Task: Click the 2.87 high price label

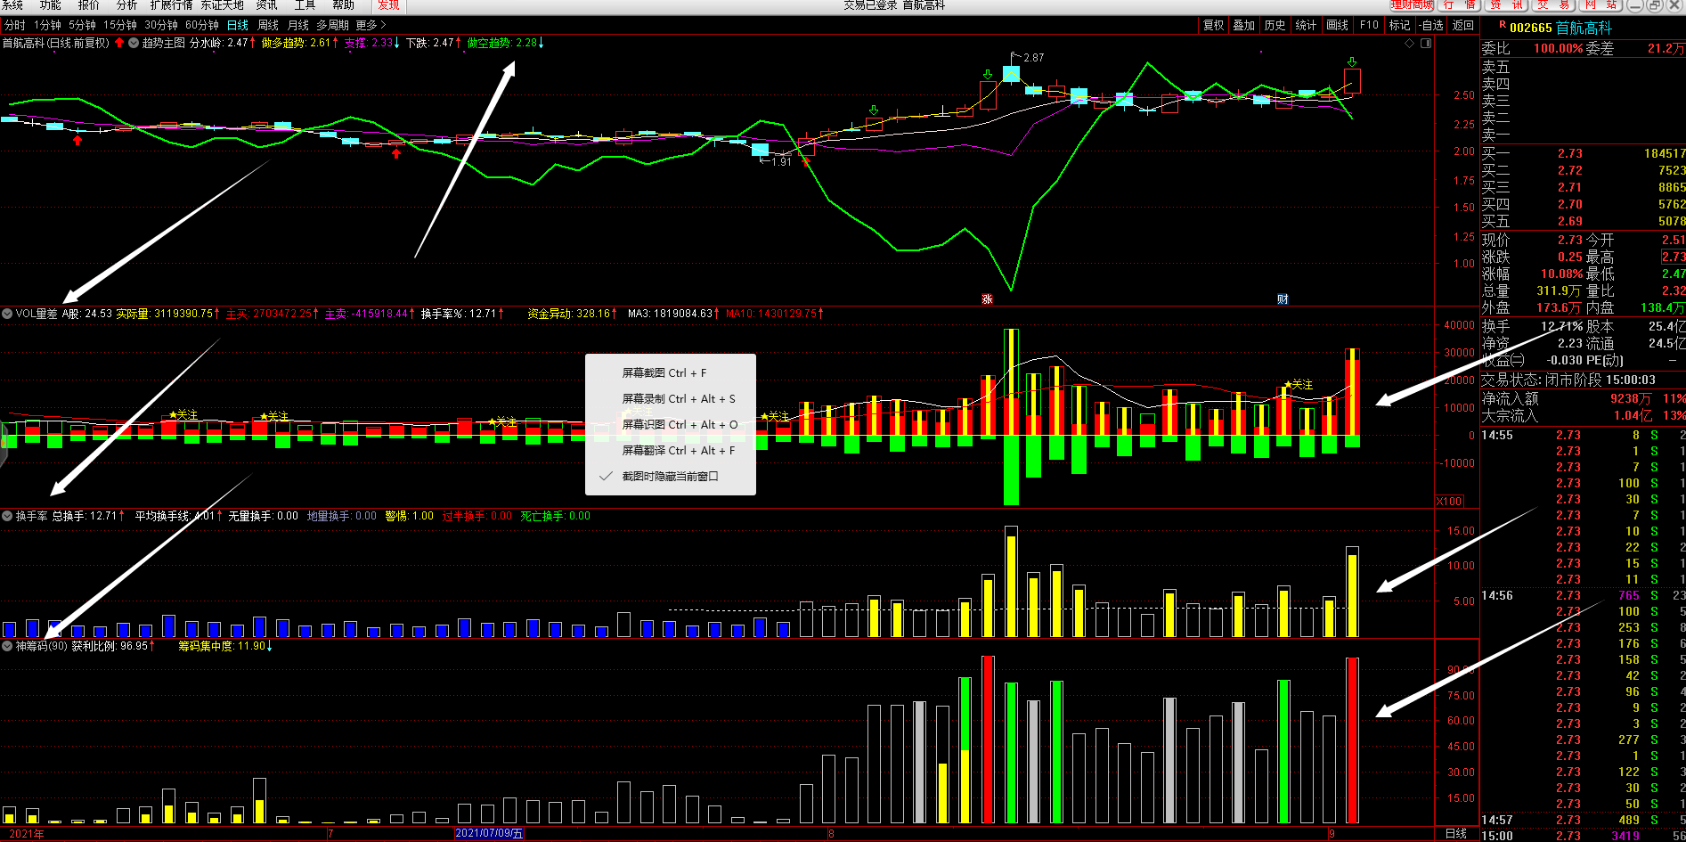Action: pyautogui.click(x=1033, y=58)
